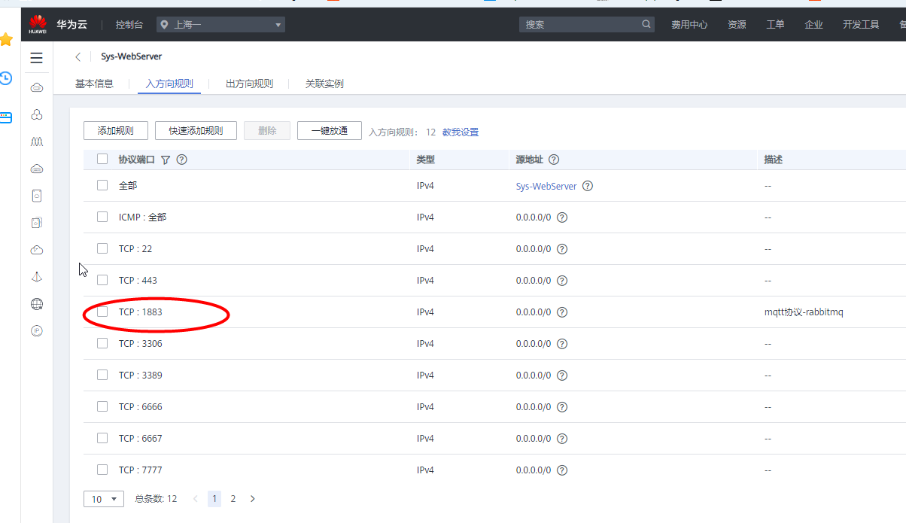Screen dimensions: 906x523
Task: Open the globe network sidebar icon
Action: pyautogui.click(x=36, y=304)
